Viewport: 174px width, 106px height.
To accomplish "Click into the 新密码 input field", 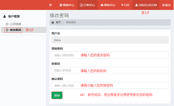I will click(110, 70).
